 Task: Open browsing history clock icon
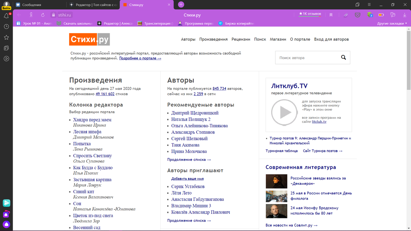pyautogui.click(x=6, y=27)
